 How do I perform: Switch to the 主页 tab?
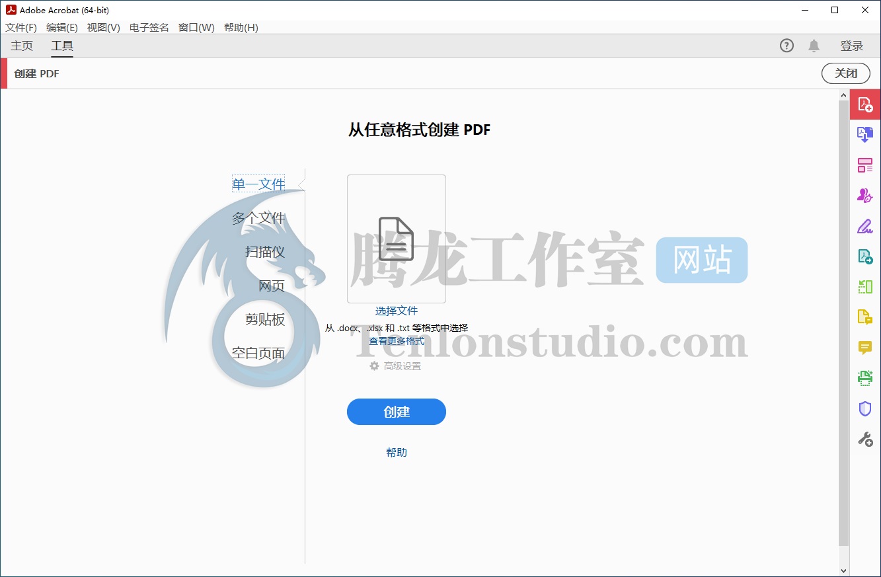click(22, 46)
